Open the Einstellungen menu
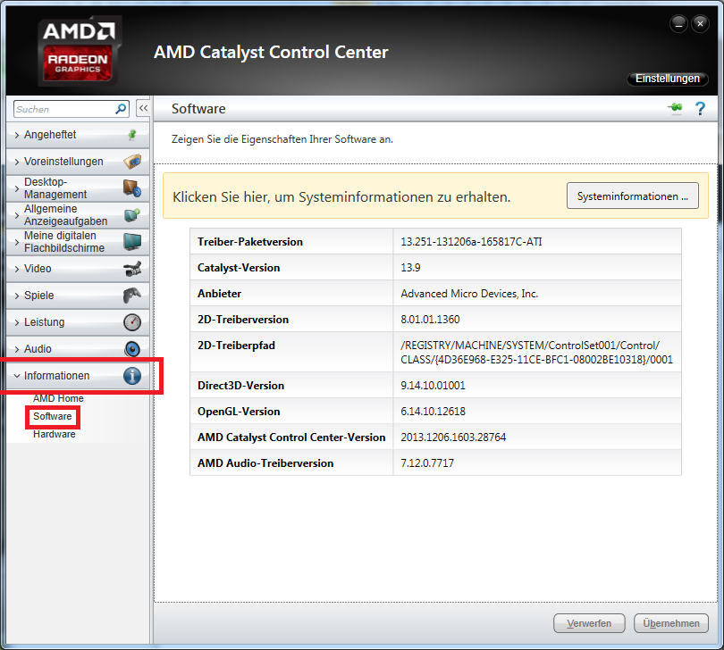This screenshot has width=724, height=650. [x=667, y=79]
